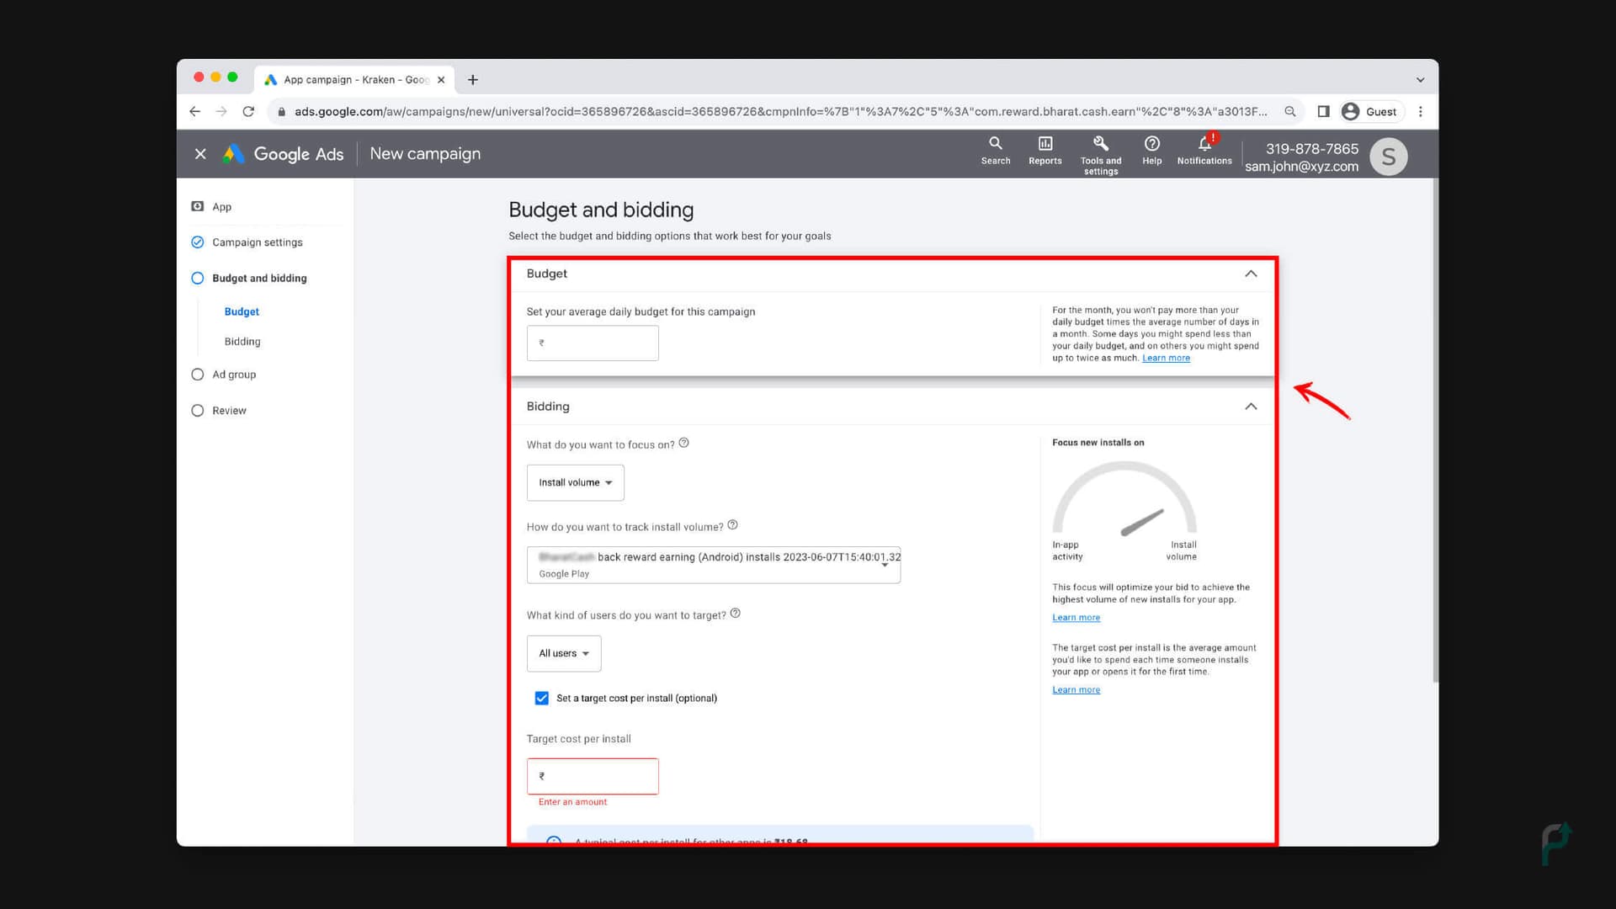Collapse the Bidding section expander
Screen dimensions: 1616x909
pyautogui.click(x=1250, y=405)
